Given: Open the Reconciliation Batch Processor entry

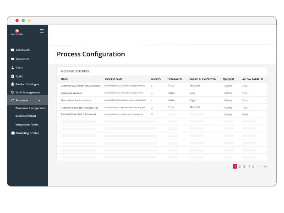Looking at the screenshot, I should point(78,114).
